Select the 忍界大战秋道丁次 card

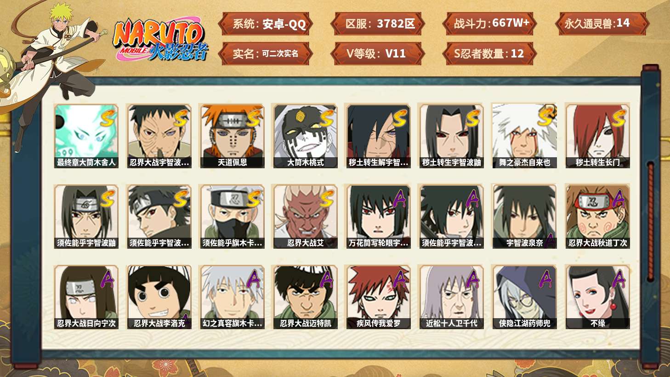pos(597,217)
